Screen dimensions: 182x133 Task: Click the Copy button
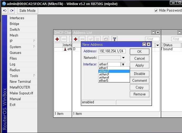[140, 87]
